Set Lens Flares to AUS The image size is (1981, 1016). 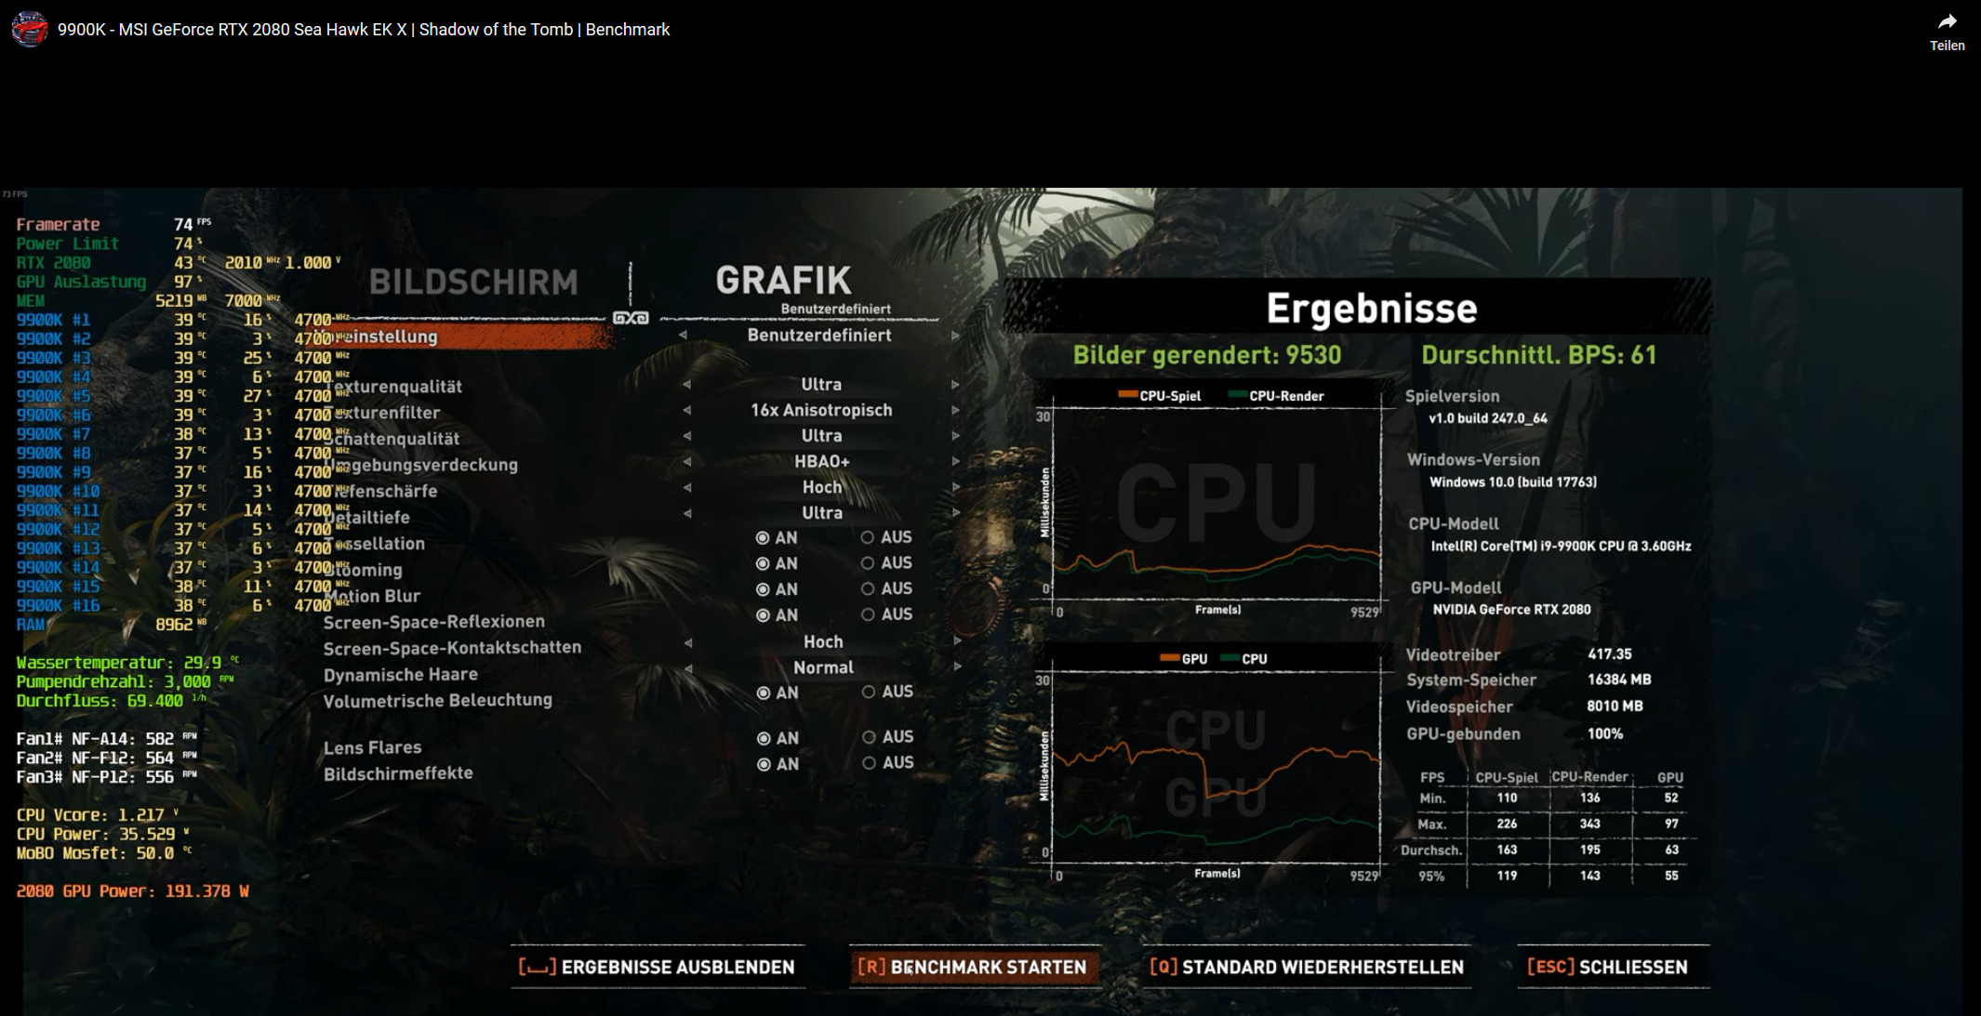click(888, 737)
